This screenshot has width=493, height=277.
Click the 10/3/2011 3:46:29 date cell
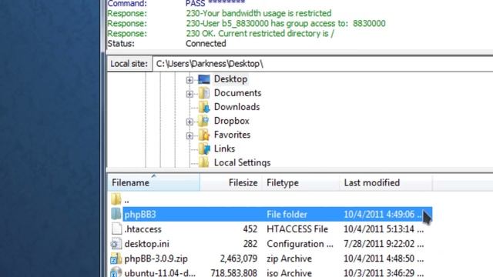(384, 272)
